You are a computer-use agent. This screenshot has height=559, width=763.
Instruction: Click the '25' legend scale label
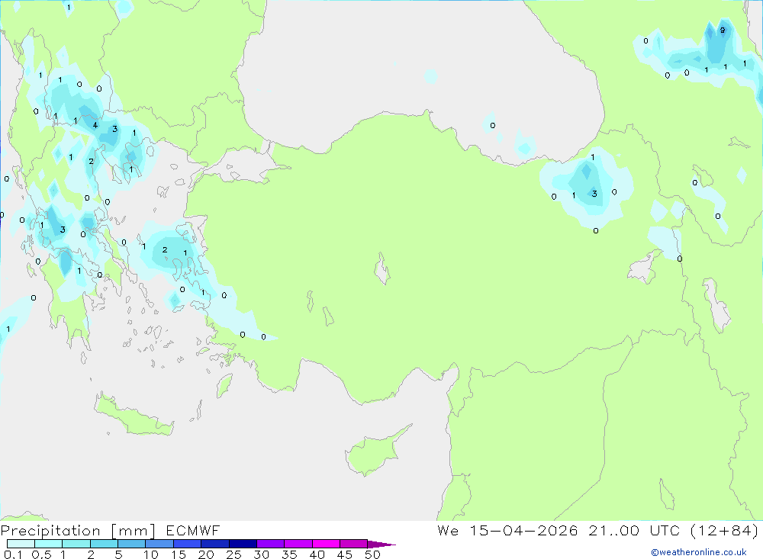click(233, 554)
